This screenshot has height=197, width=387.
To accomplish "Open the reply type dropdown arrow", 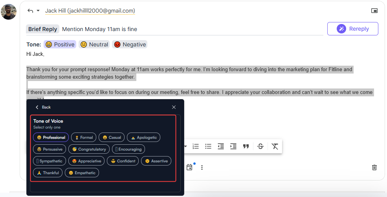I will [38, 11].
